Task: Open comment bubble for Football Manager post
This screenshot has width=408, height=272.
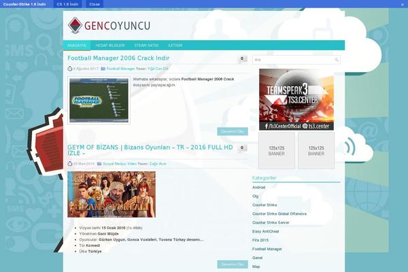Action: [242, 58]
